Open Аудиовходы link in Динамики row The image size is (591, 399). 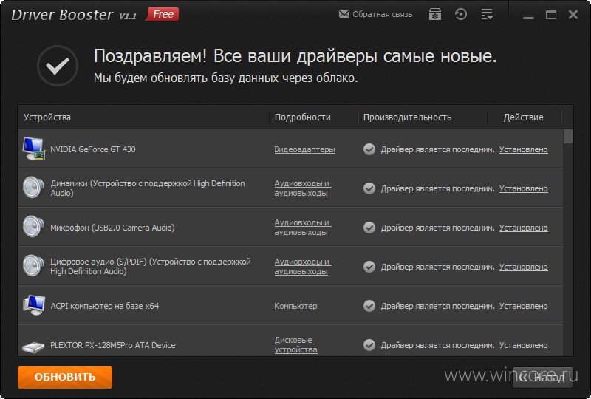coord(303,188)
